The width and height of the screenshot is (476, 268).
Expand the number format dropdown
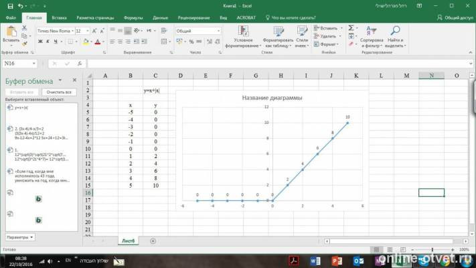pos(218,31)
